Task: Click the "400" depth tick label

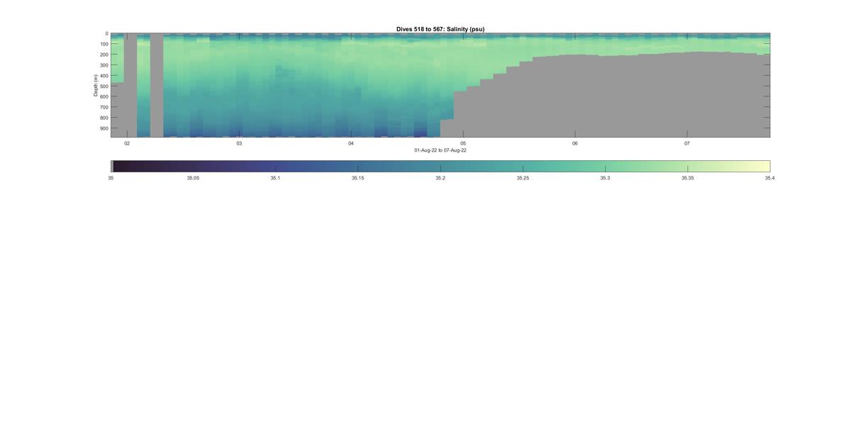Action: [x=104, y=76]
